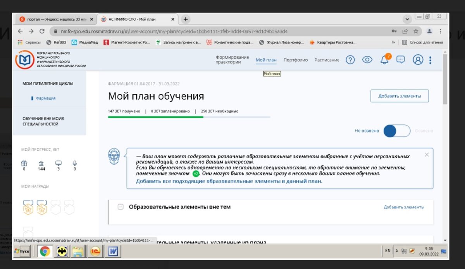Click the EN language indicator
Viewport: 465px width, 269px height.
pos(387,251)
